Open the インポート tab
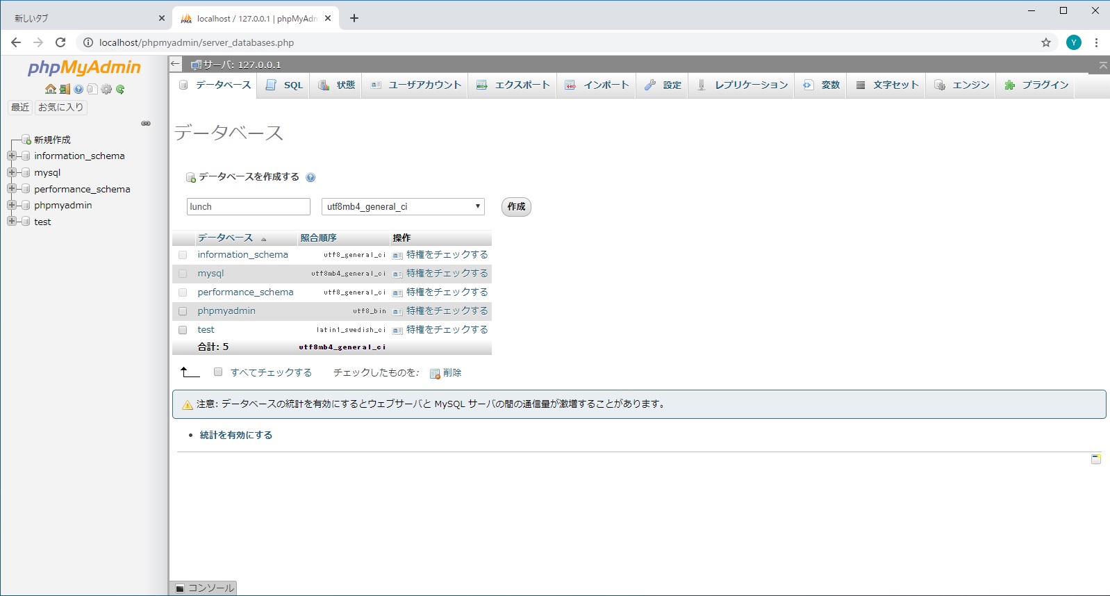 pyautogui.click(x=597, y=85)
